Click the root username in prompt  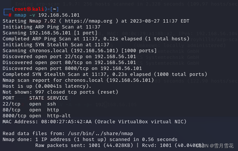click(x=20, y=9)
